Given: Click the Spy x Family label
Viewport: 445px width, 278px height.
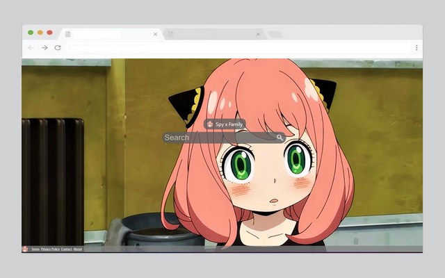Looking at the screenshot, I should pyautogui.click(x=229, y=124).
